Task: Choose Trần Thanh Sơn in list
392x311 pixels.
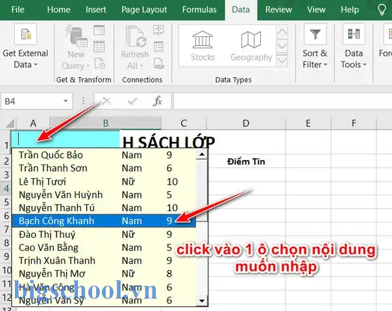Action: tap(104, 168)
